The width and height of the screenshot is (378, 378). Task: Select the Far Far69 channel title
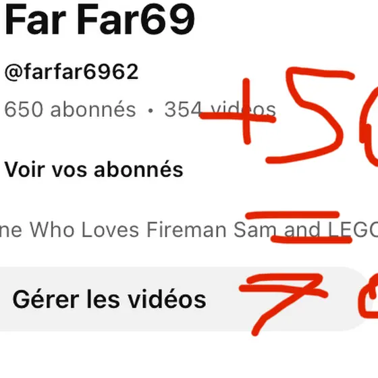(x=100, y=20)
